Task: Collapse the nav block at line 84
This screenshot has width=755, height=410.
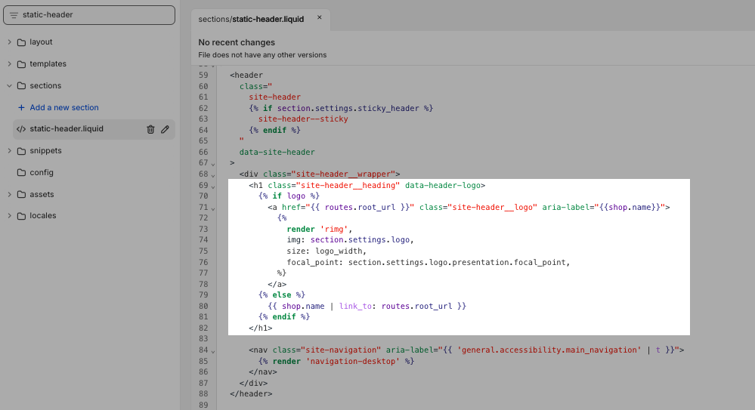Action: click(x=213, y=351)
